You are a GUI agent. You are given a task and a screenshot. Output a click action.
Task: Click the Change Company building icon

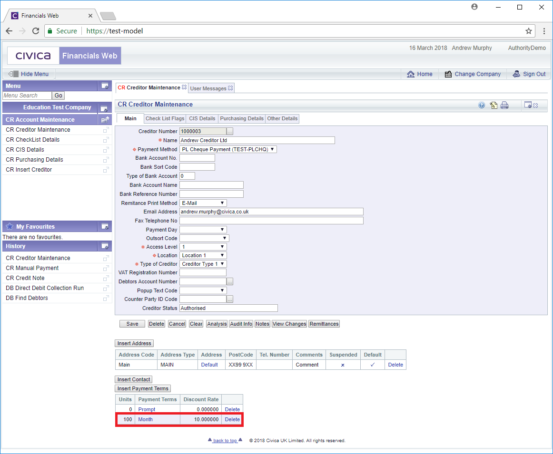coord(448,74)
